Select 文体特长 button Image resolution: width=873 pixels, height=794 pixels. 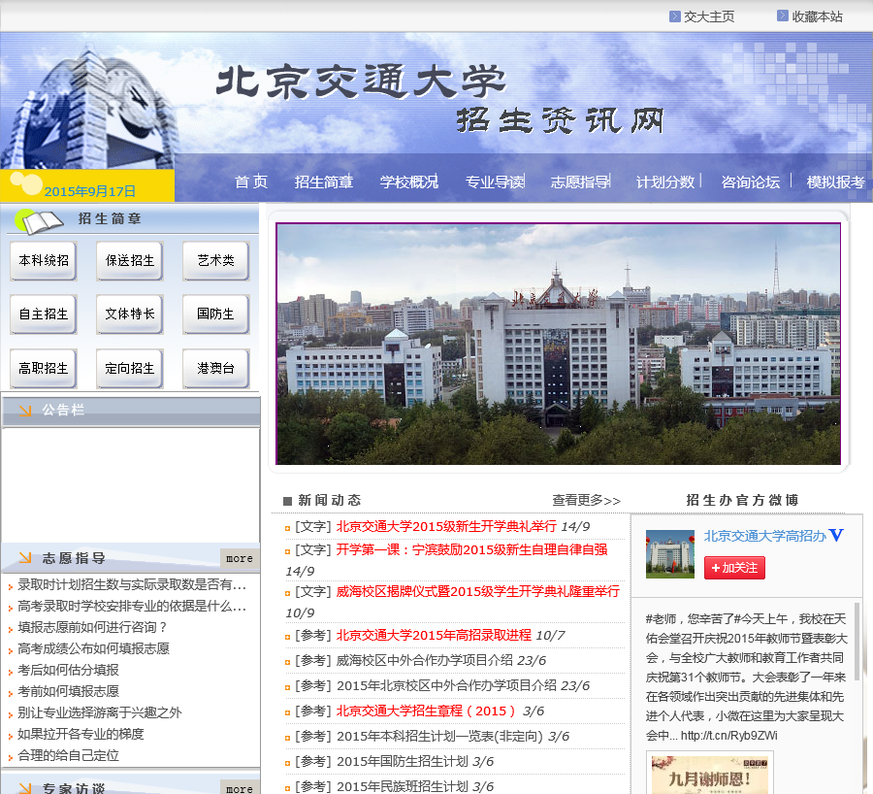130,314
